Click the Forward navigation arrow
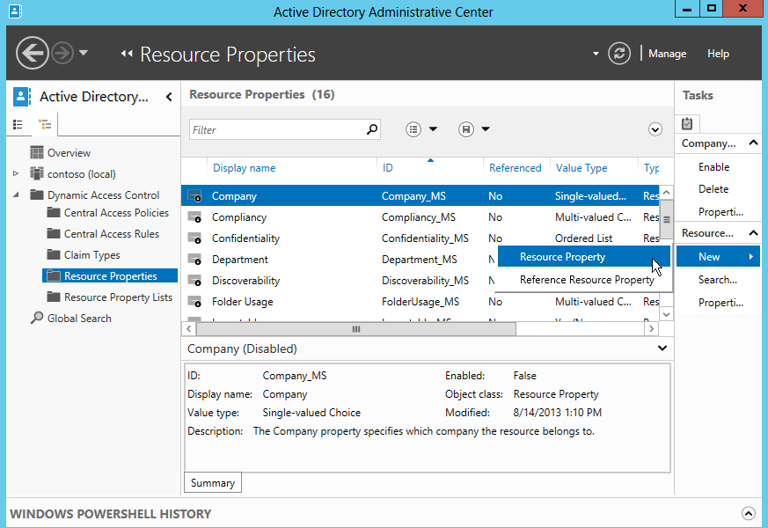Screen dimensions: 768x528 coord(62,53)
